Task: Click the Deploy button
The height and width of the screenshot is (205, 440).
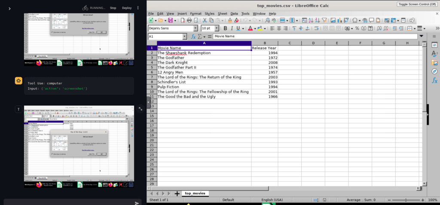Action: pos(127,8)
